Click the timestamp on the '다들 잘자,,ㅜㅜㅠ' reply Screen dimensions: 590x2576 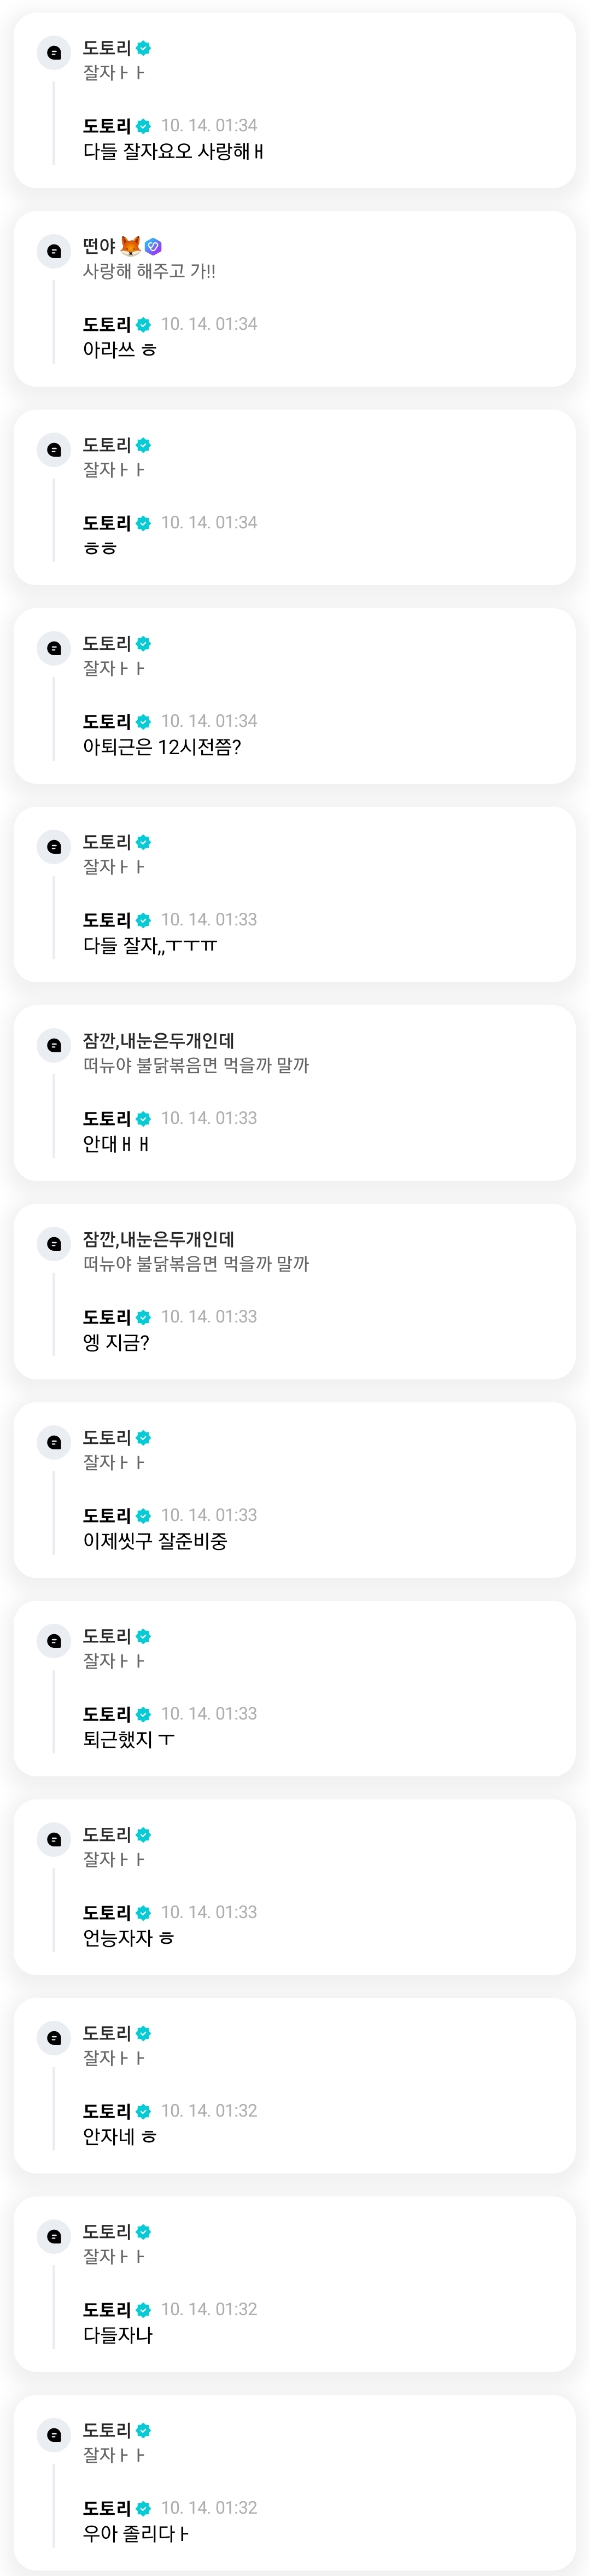pyautogui.click(x=209, y=920)
